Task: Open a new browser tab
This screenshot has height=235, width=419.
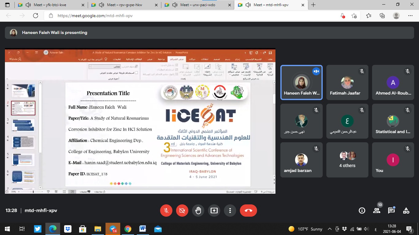Action: [313, 5]
